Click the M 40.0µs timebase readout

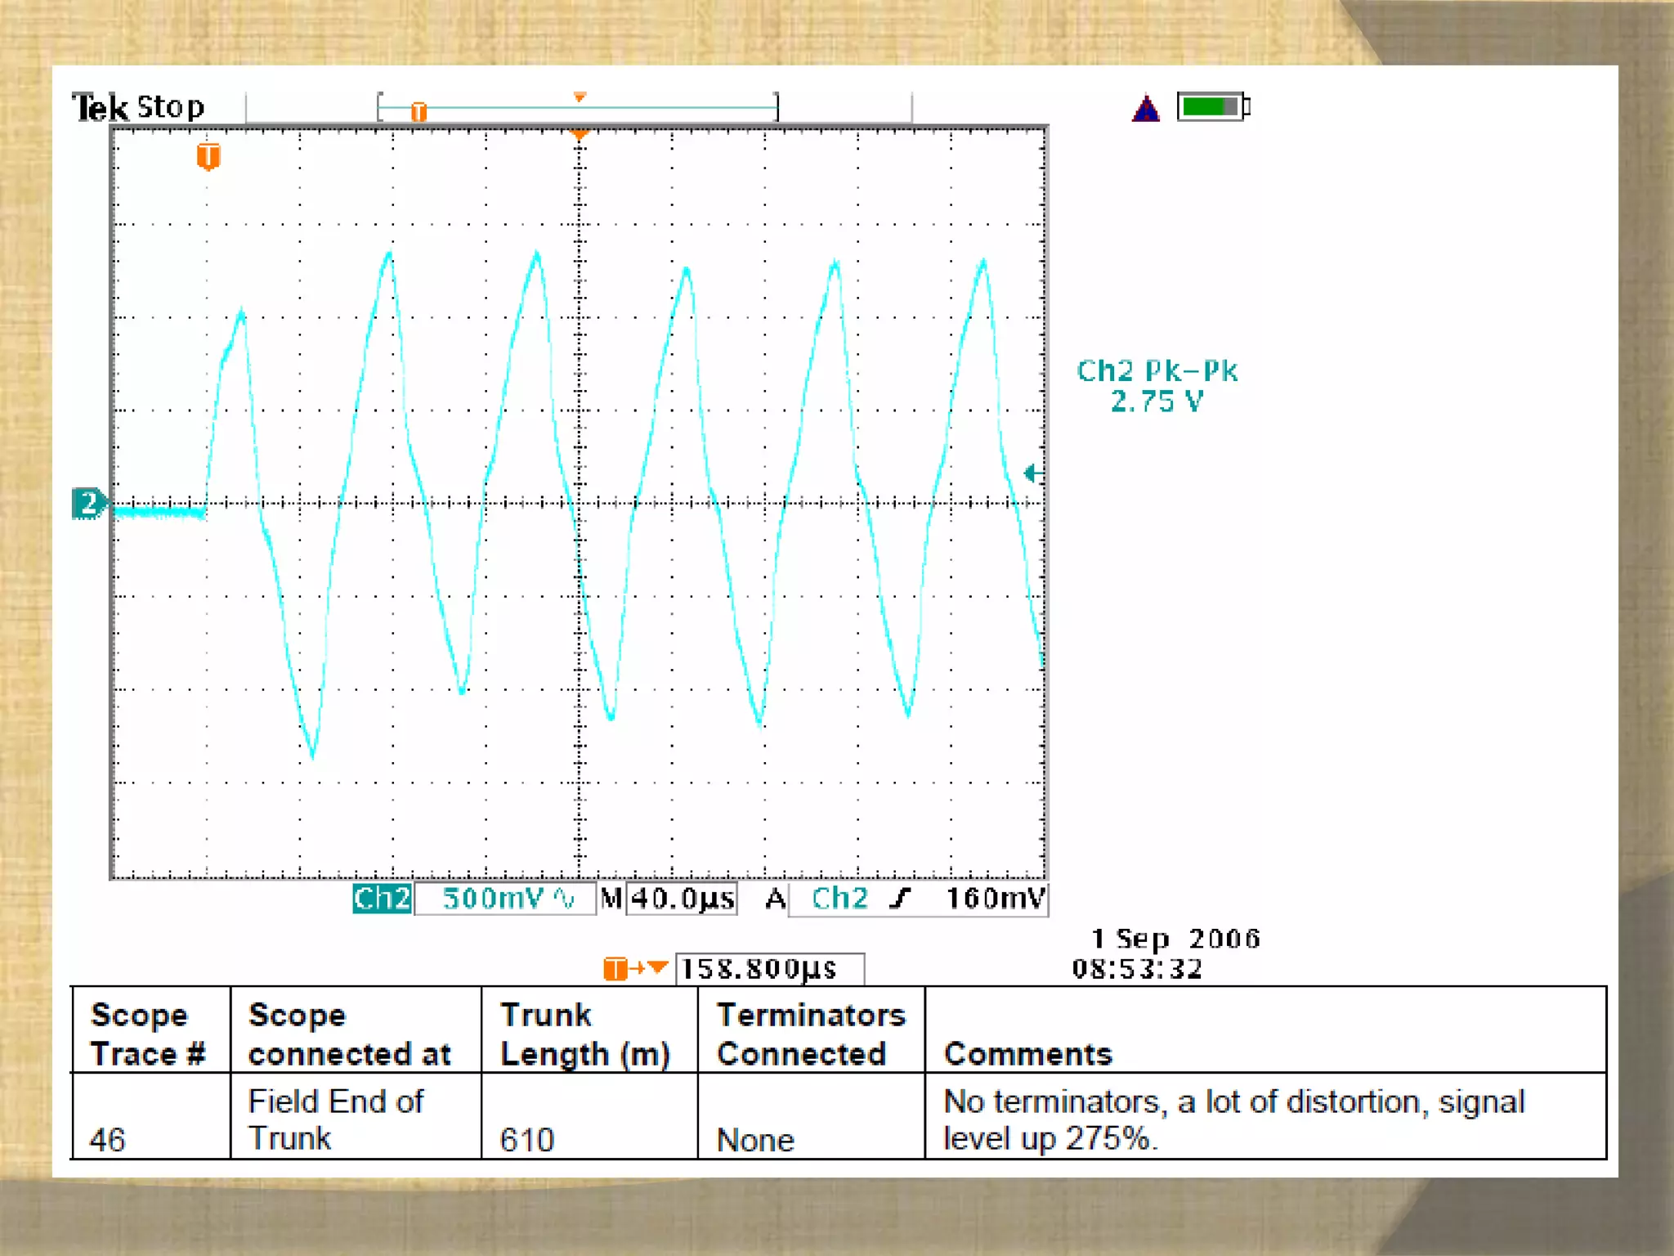point(680,899)
